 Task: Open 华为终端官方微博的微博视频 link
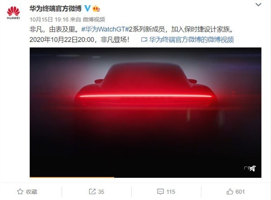point(192,40)
